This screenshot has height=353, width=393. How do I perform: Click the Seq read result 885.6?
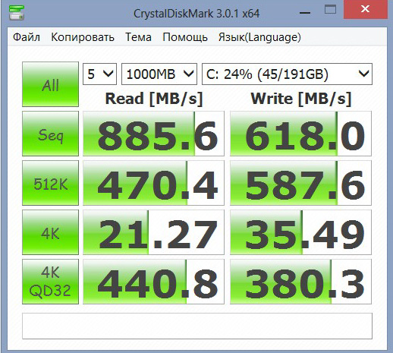tap(153, 134)
